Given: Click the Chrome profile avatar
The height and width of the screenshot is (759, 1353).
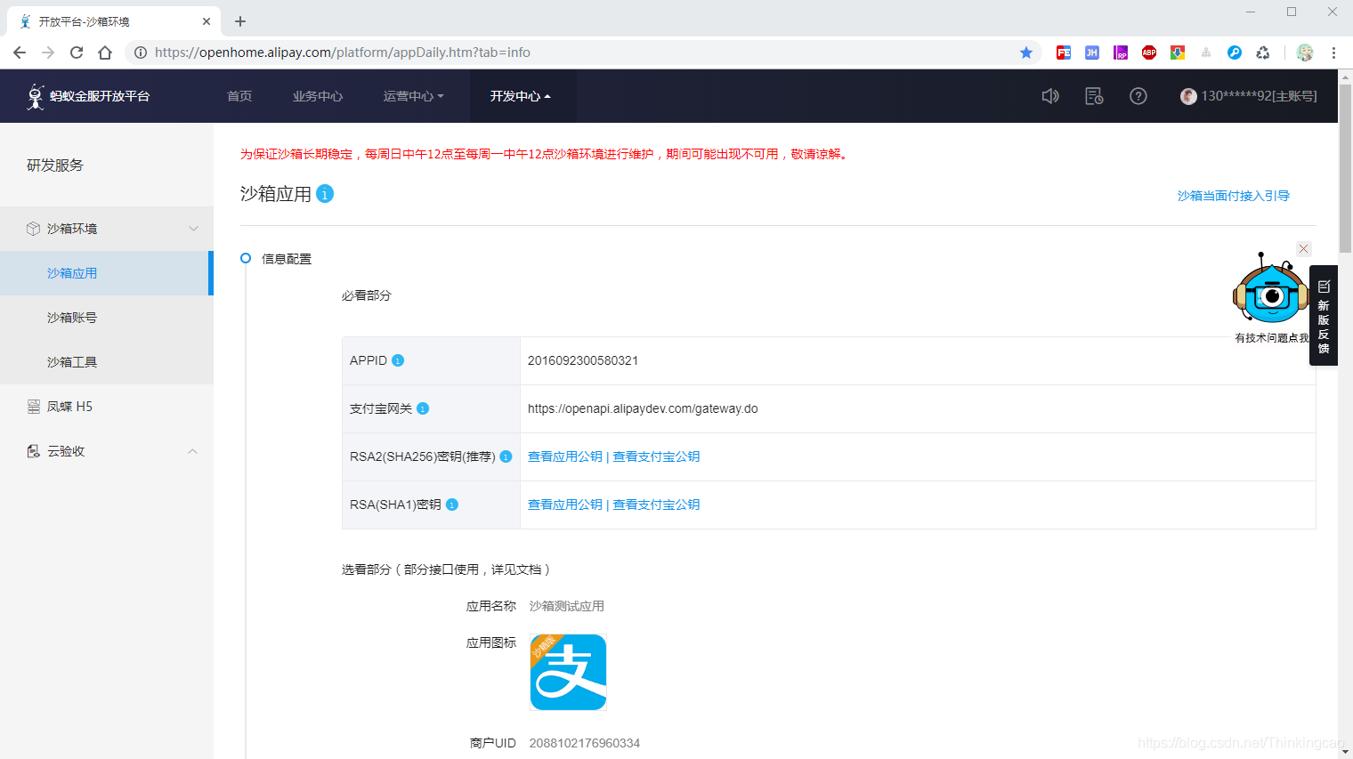Looking at the screenshot, I should [1305, 52].
